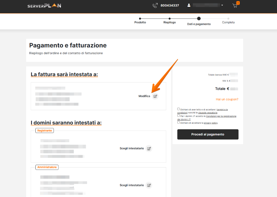
Task: Expand the user account dropdown arrow
Action: pyautogui.click(x=222, y=6)
